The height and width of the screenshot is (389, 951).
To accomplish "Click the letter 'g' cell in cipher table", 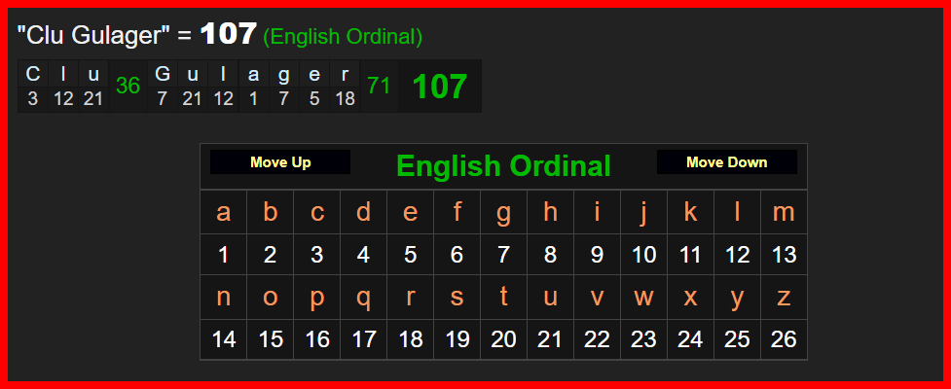I will 503,212.
